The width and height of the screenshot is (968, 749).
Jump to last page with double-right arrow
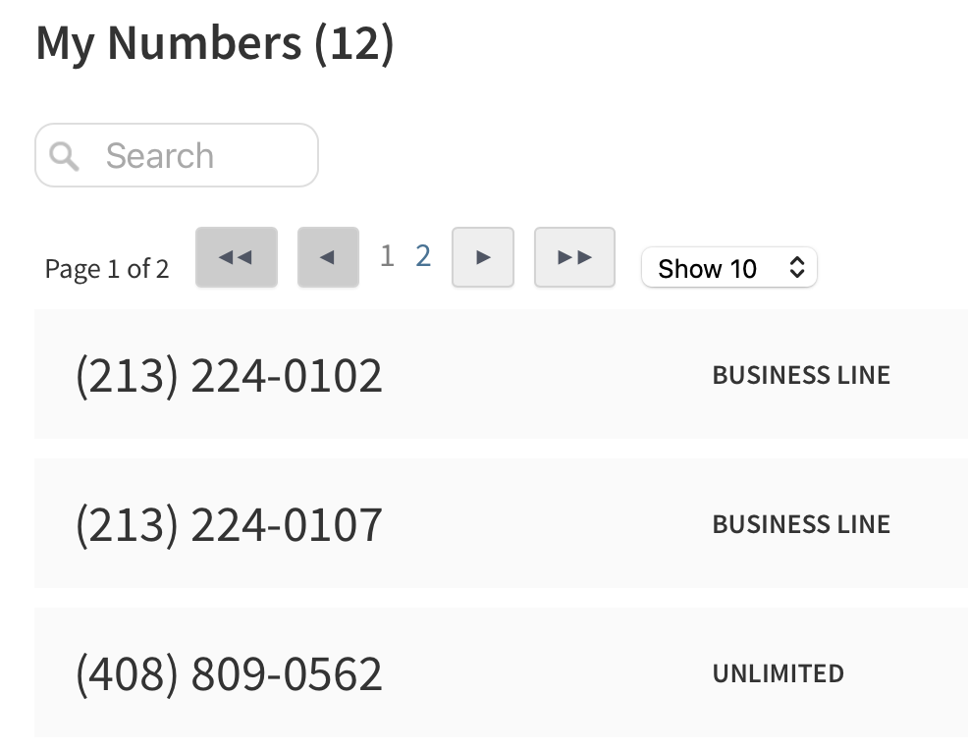574,257
